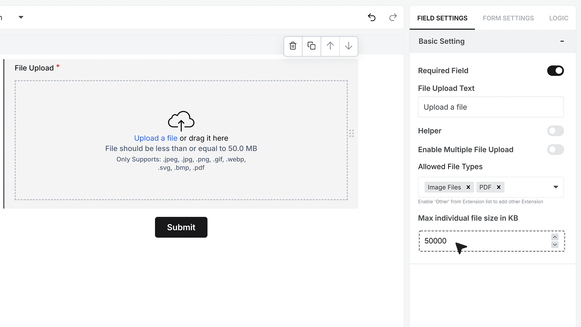Switch to the Form Settings tab
Screen dimensions: 581x327
pos(508,18)
